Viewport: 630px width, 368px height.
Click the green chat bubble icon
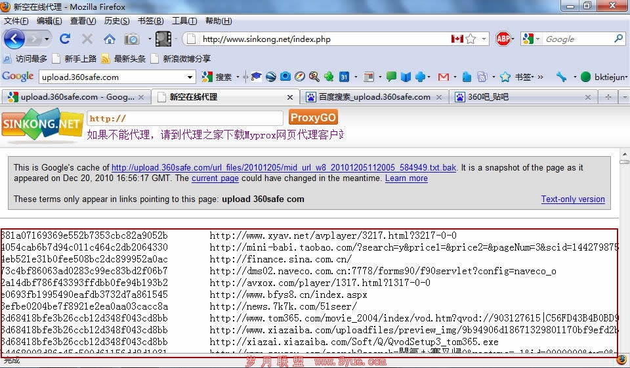coord(391,76)
